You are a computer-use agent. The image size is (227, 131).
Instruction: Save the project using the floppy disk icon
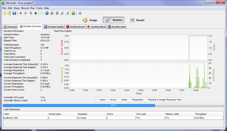point(14,13)
